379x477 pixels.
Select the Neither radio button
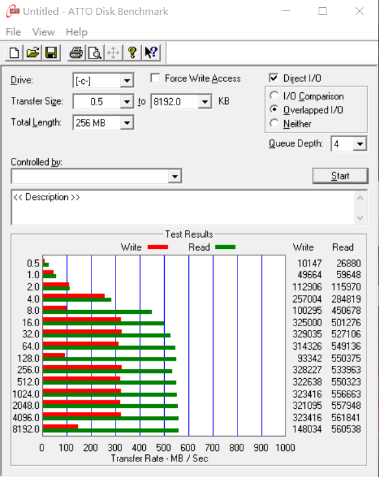[x=274, y=123]
